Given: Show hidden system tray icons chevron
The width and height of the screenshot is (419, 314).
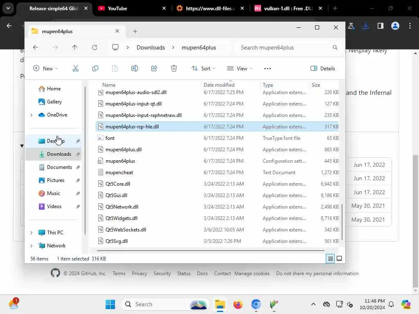Looking at the screenshot, I should click(313, 304).
